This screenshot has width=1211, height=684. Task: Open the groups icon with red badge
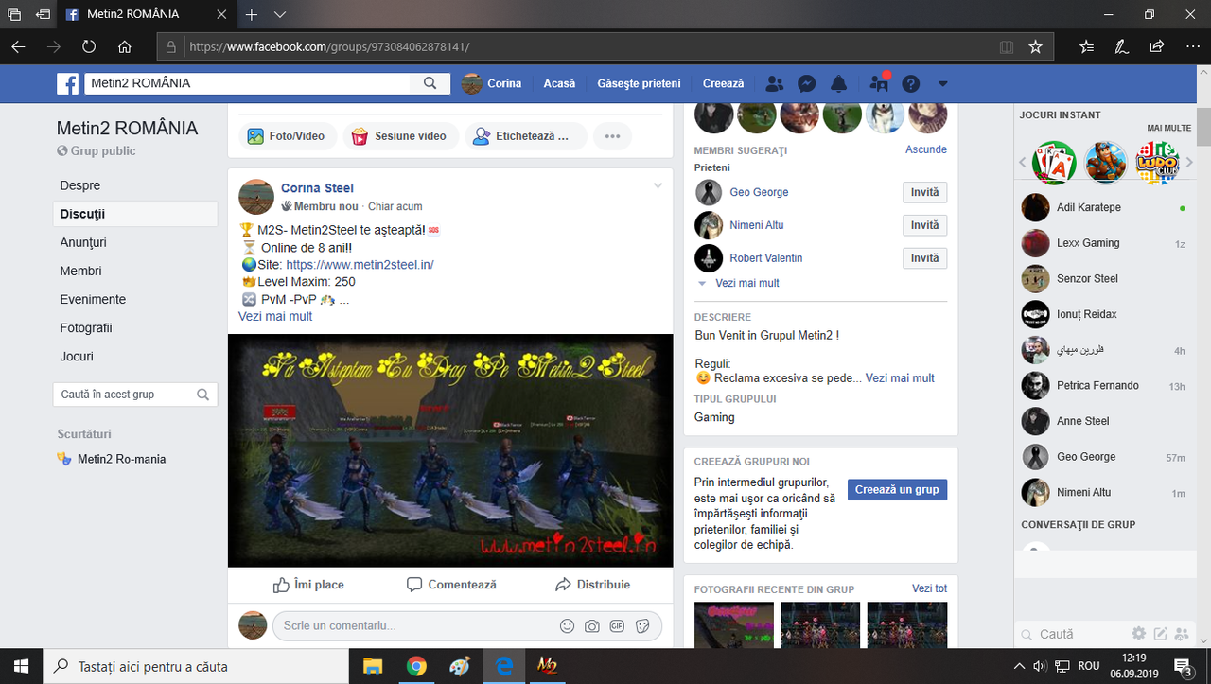[879, 83]
